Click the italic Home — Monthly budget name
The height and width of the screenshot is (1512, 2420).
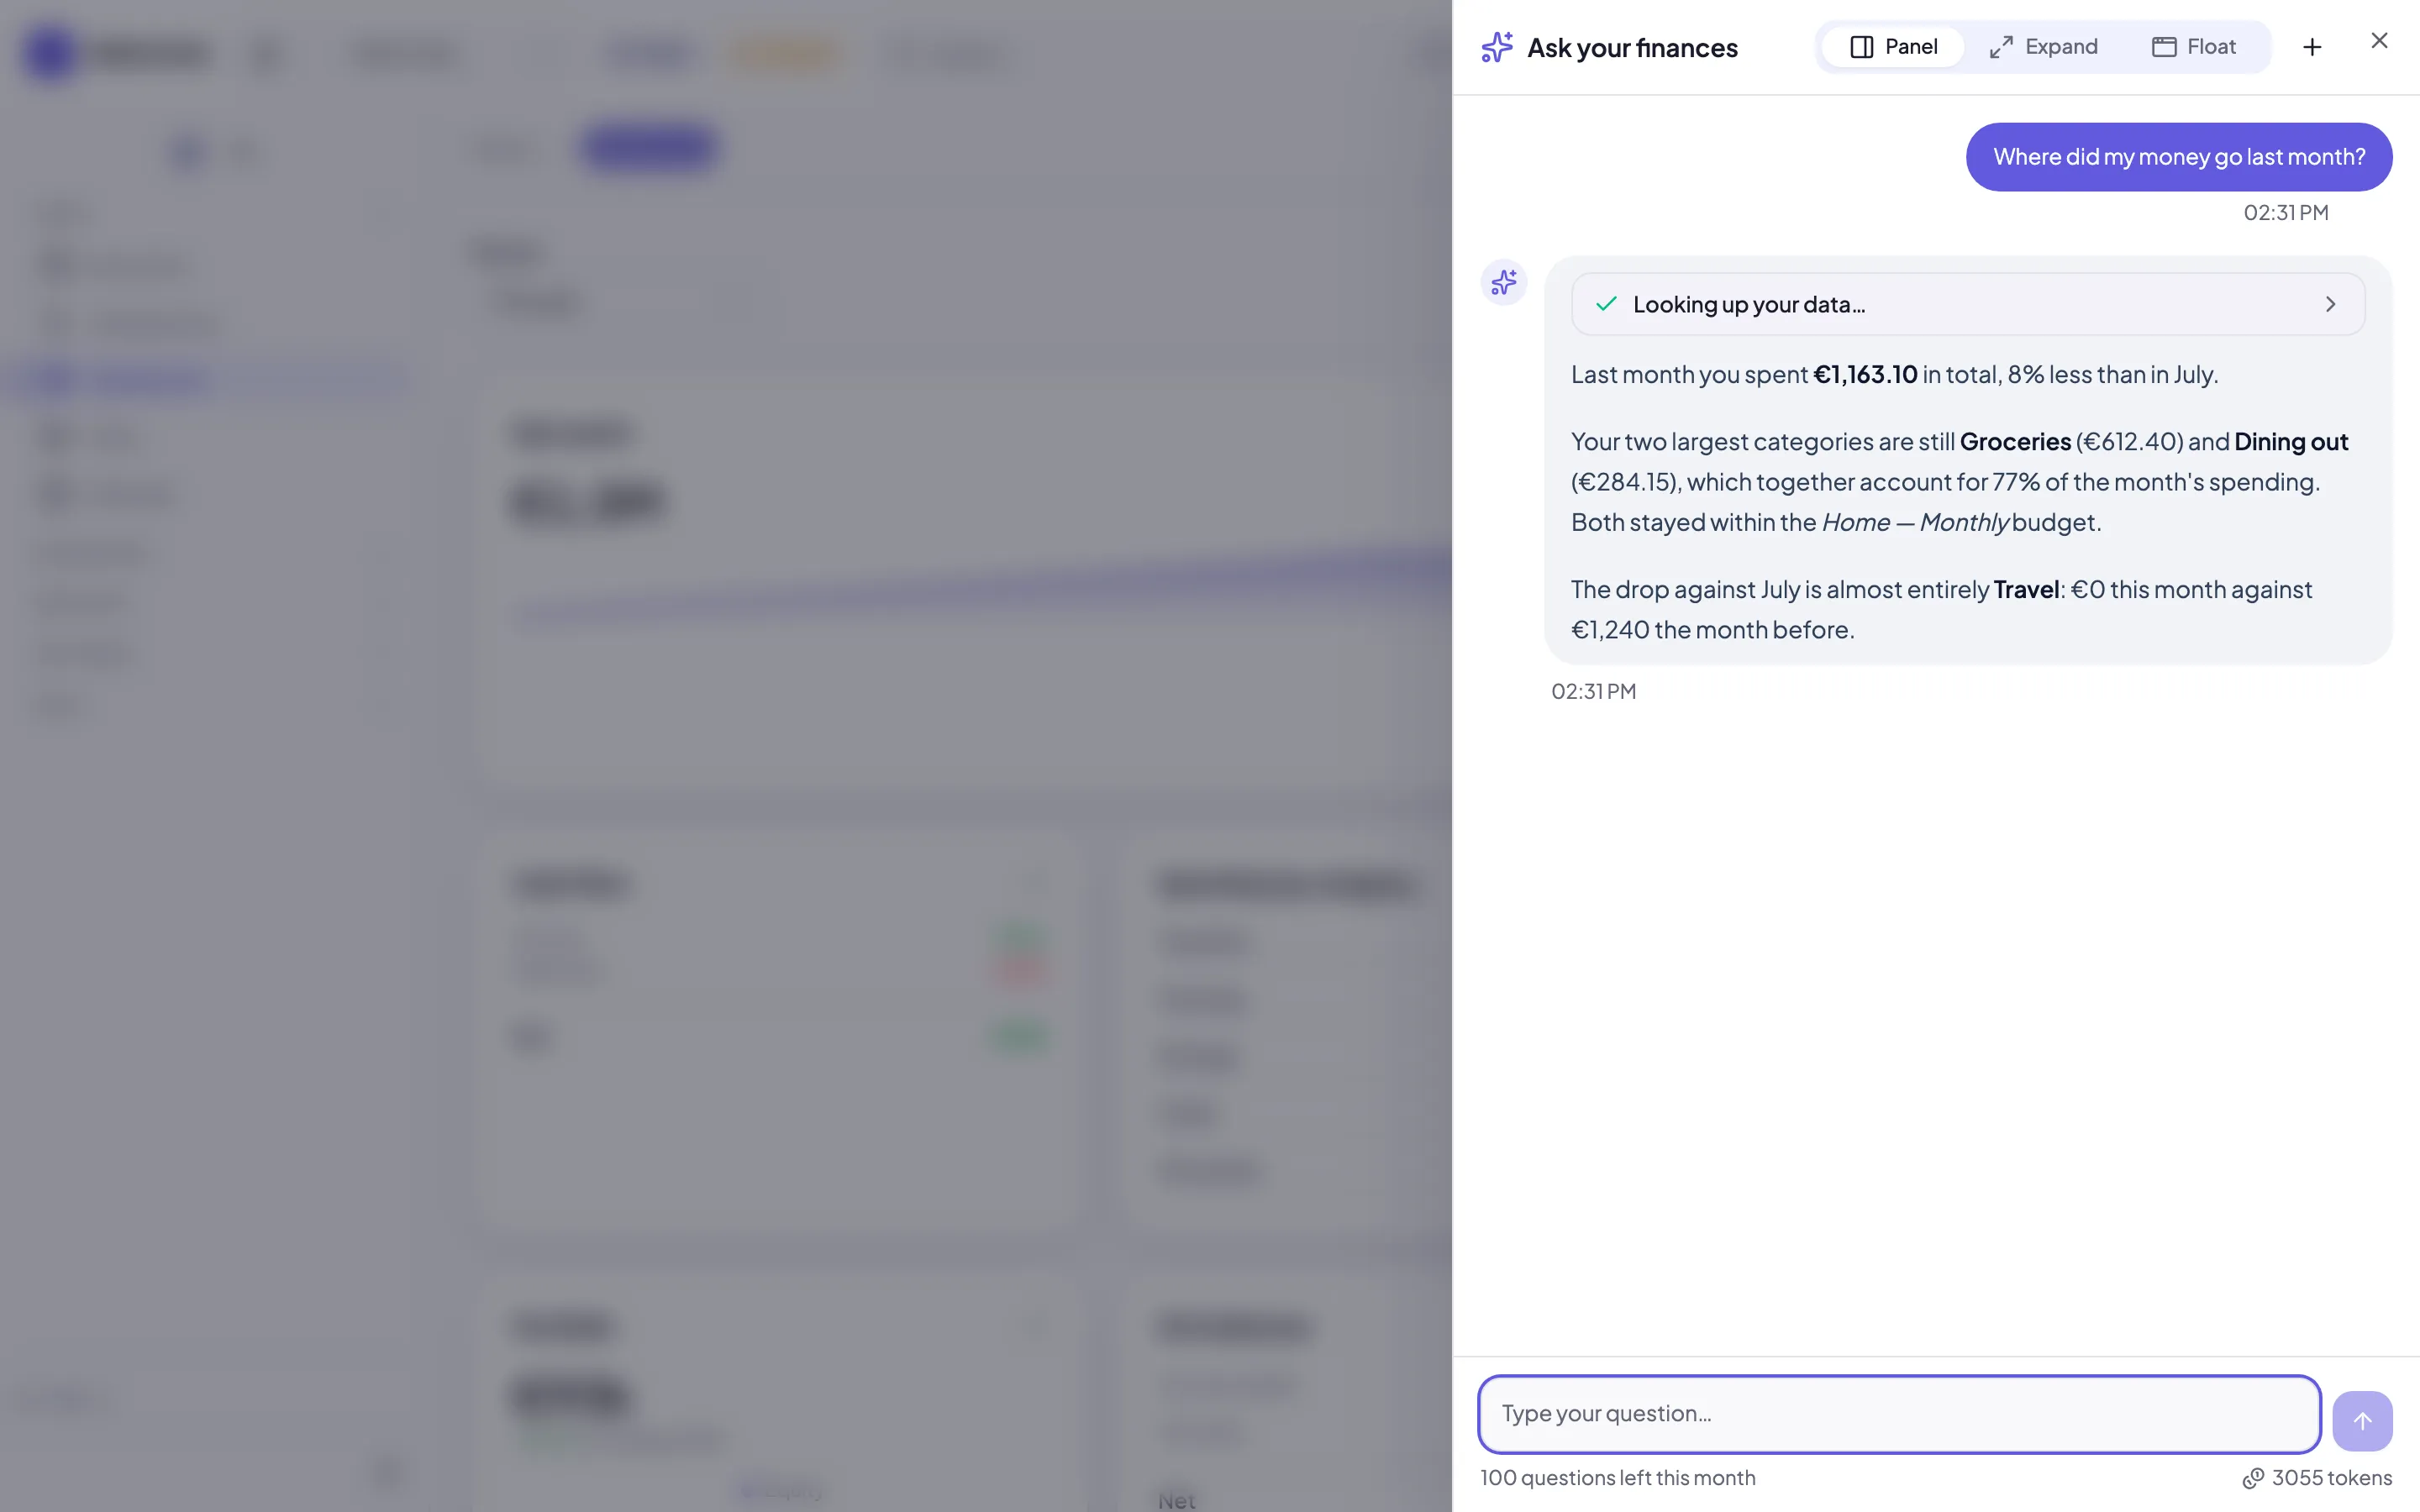click(1915, 523)
